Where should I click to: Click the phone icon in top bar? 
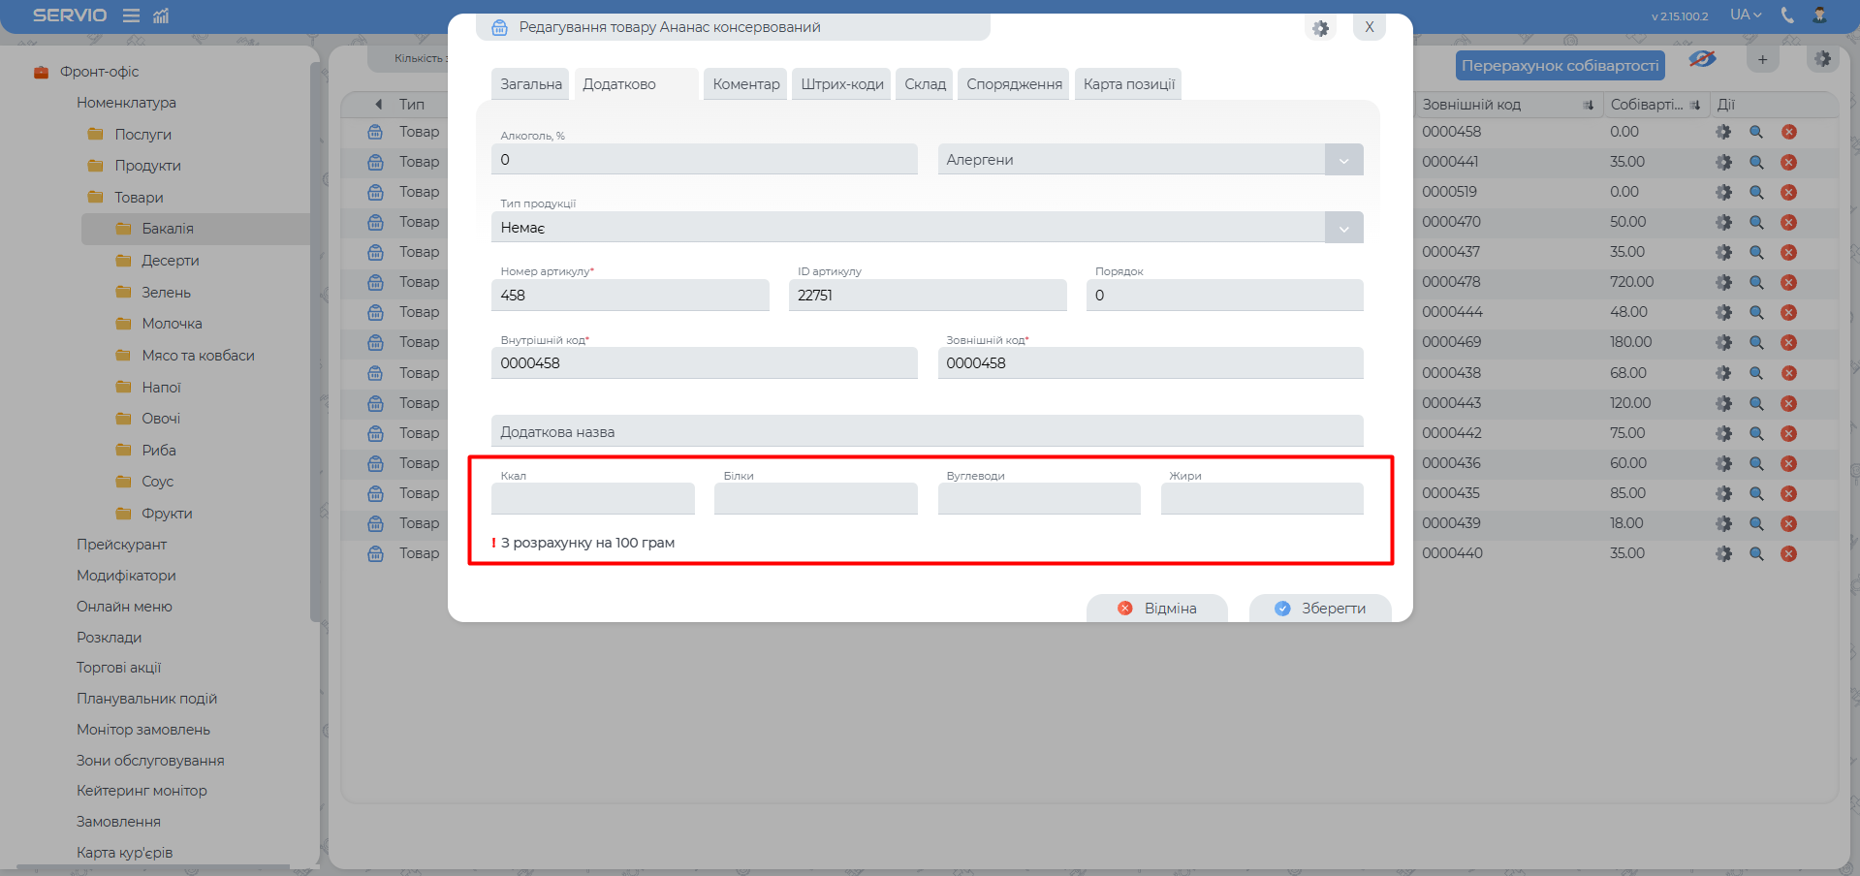click(x=1787, y=15)
